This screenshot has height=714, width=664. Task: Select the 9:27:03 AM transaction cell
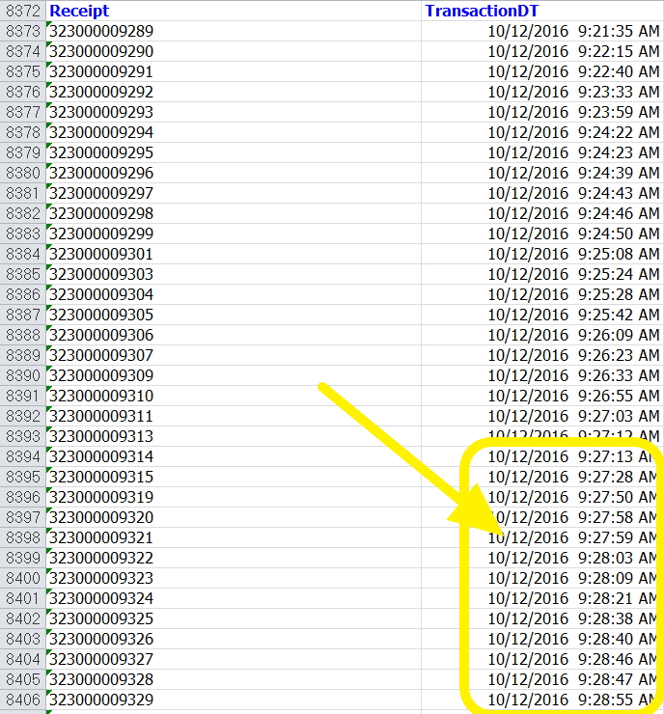pos(542,416)
